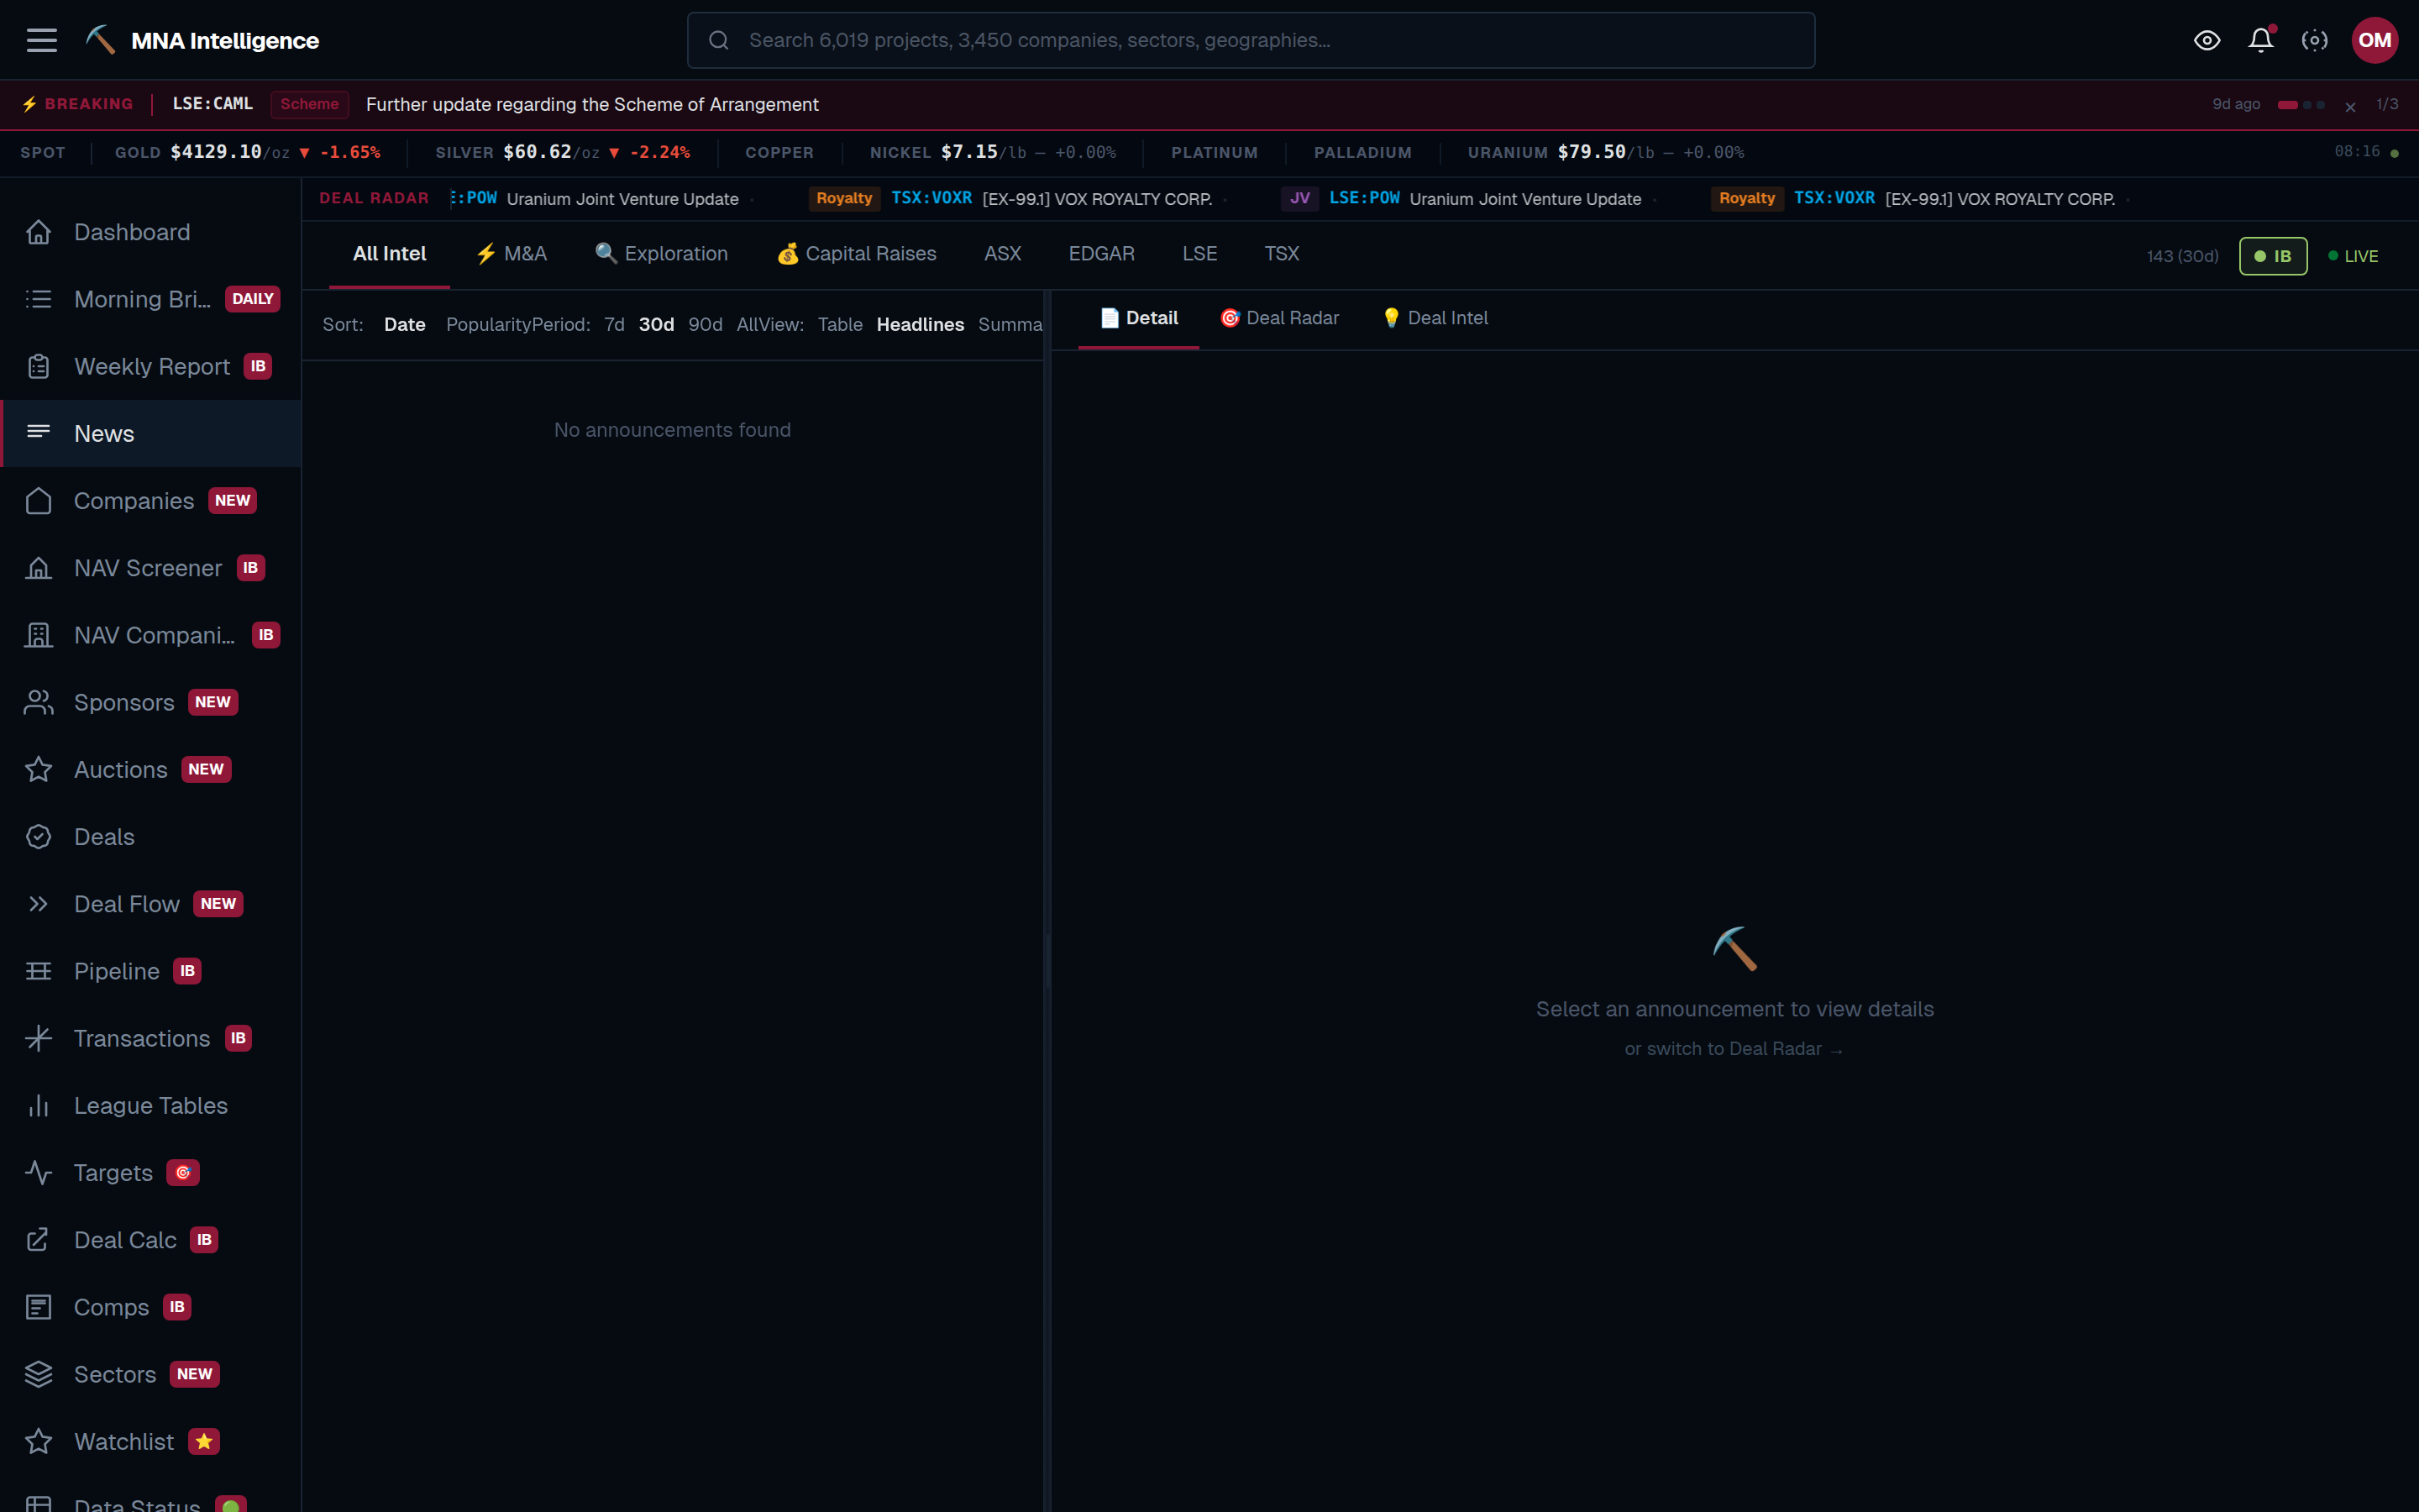2419x1512 pixels.
Task: Open the notifications bell icon
Action: pyautogui.click(x=2261, y=40)
